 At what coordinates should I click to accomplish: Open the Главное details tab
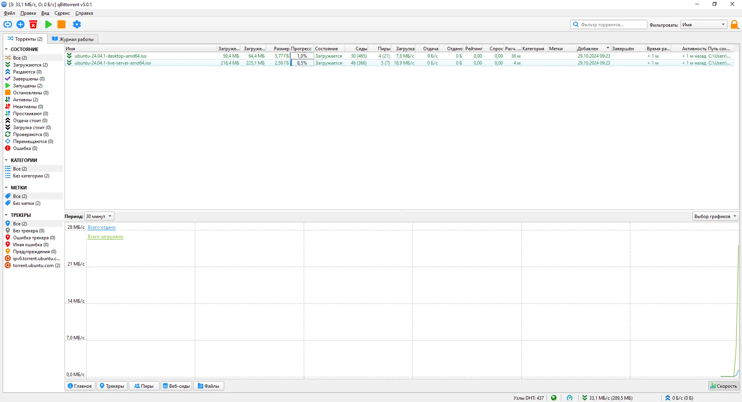80,386
